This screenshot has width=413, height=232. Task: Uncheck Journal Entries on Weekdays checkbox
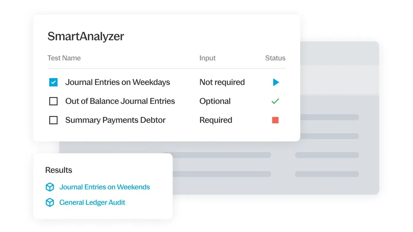[x=53, y=82]
